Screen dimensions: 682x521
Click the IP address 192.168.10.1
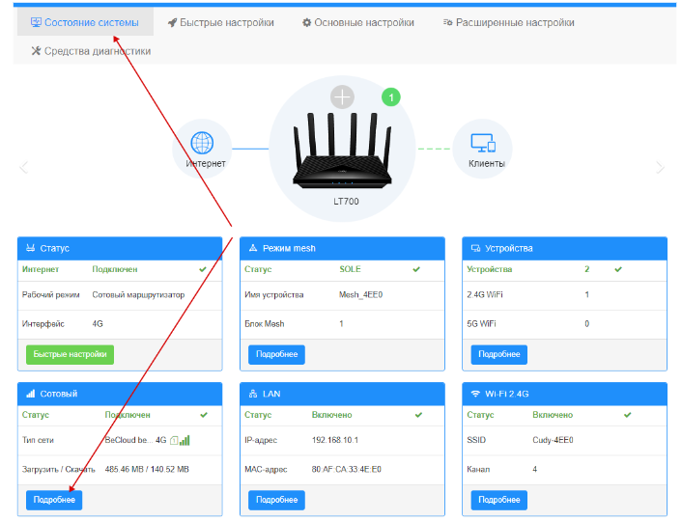pyautogui.click(x=335, y=440)
